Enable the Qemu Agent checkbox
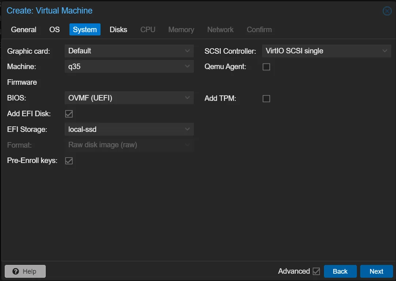The height and width of the screenshot is (281, 396). click(x=266, y=67)
